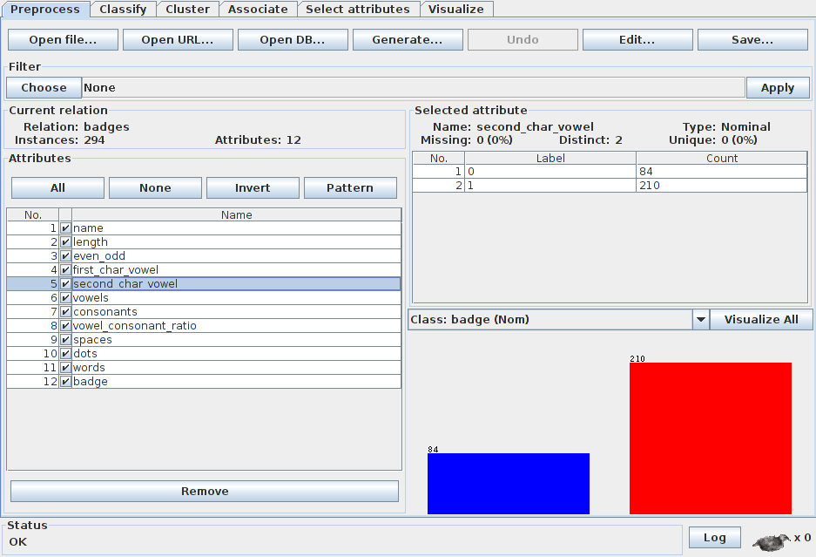
Task: Select the first_char_vowel attribute row
Action: pyautogui.click(x=235, y=270)
